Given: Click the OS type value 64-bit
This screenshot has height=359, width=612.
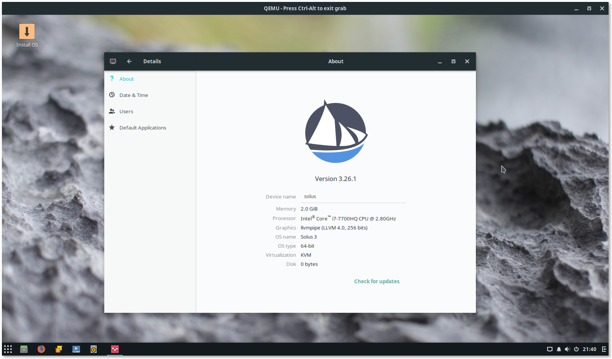Looking at the screenshot, I should click(x=308, y=246).
